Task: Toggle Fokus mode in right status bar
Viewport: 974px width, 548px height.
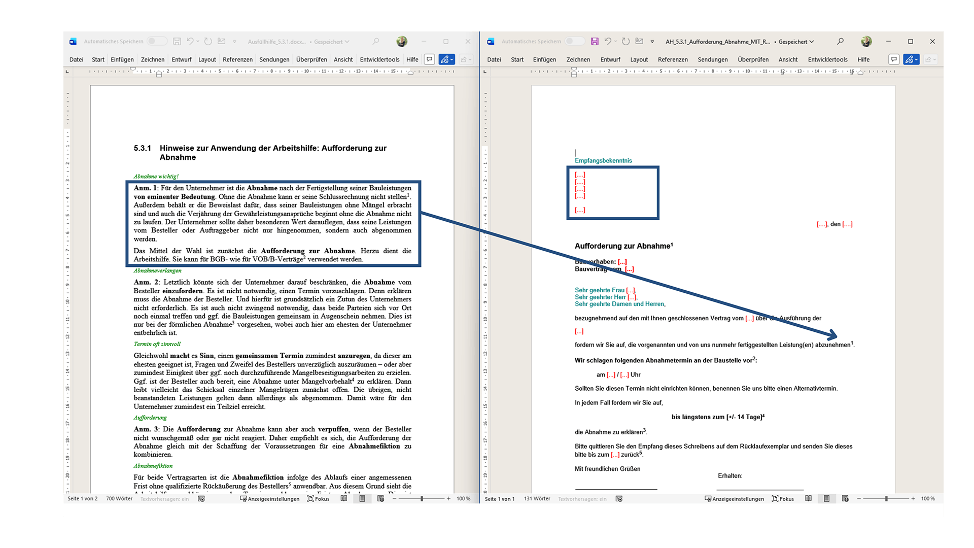Action: point(783,499)
